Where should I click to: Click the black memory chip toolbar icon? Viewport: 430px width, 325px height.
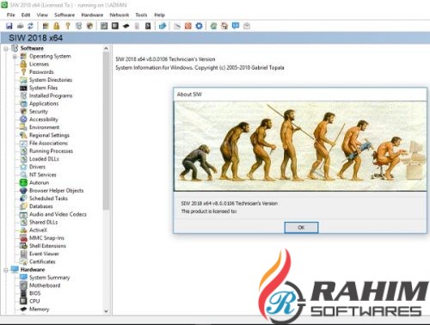[x=126, y=26]
